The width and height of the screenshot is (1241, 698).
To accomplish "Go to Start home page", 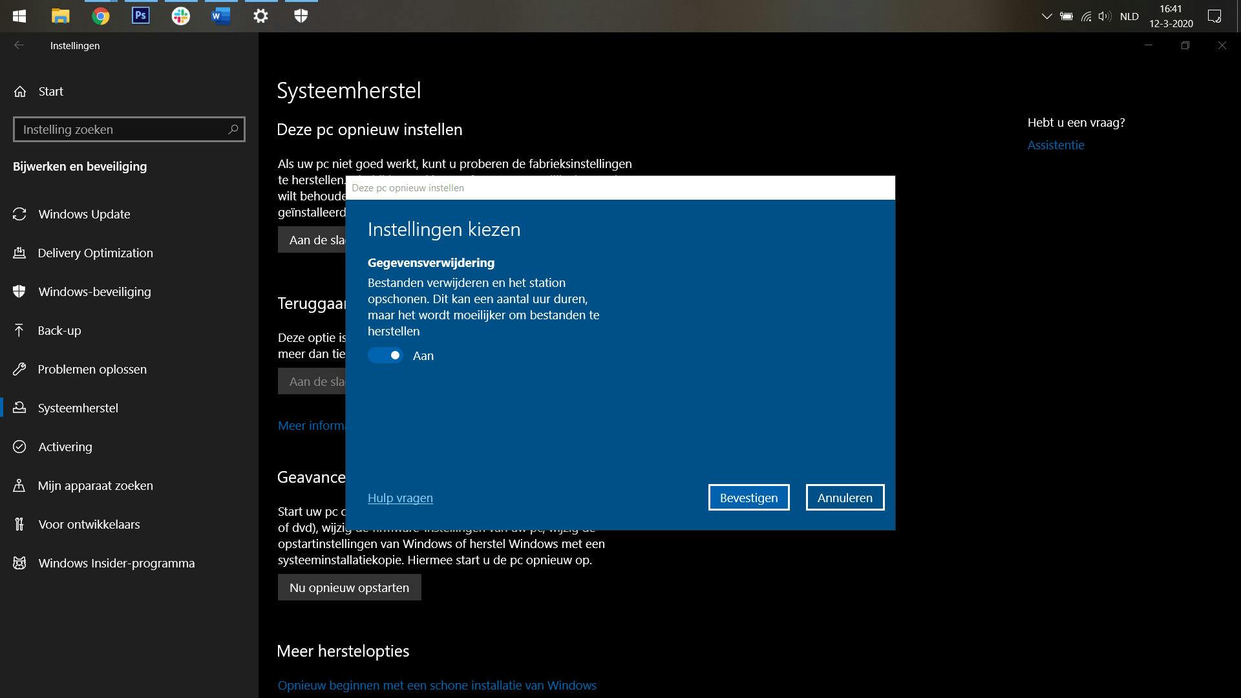I will pos(50,91).
